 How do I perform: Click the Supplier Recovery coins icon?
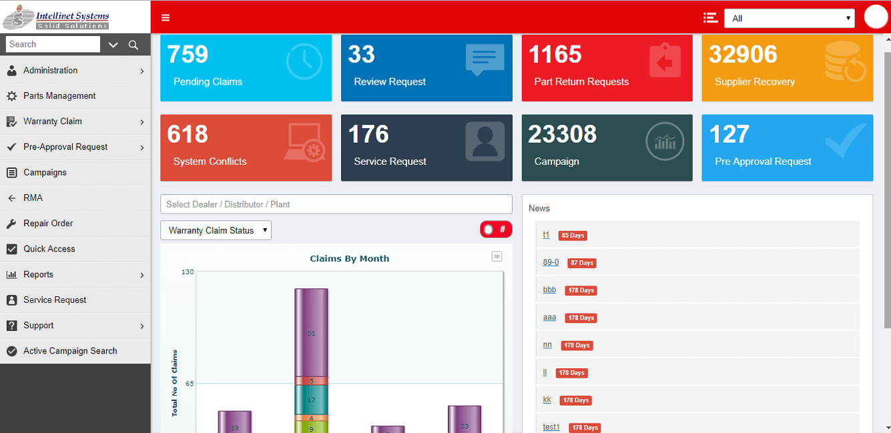pos(845,61)
